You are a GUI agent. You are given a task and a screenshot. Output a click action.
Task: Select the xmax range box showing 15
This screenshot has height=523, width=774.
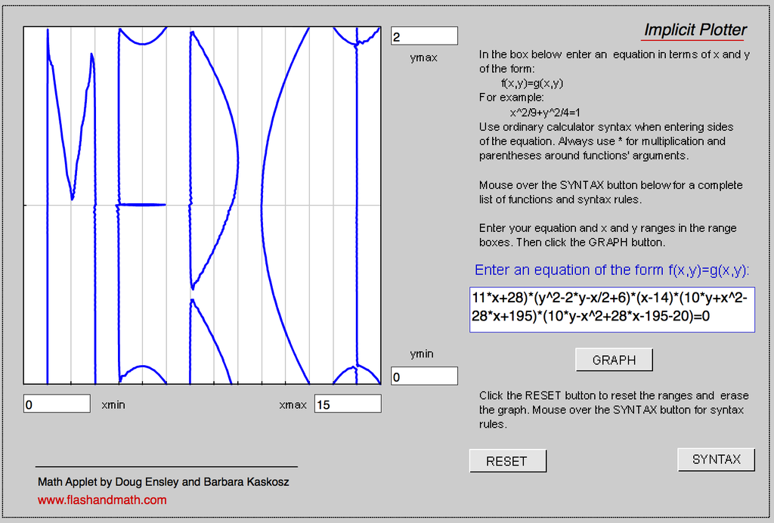point(348,404)
